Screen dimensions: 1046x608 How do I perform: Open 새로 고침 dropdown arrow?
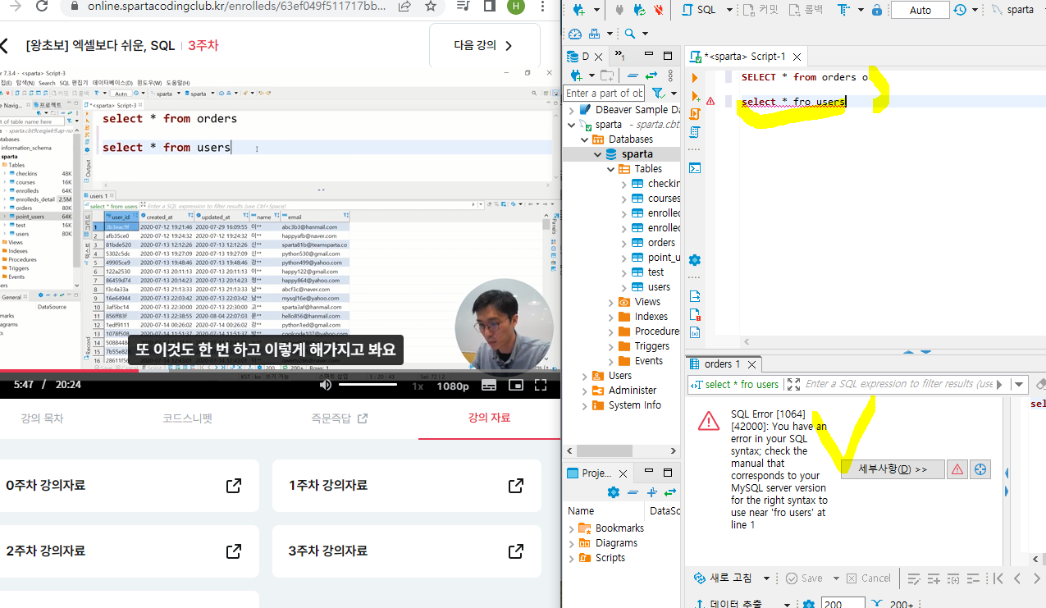click(x=766, y=578)
